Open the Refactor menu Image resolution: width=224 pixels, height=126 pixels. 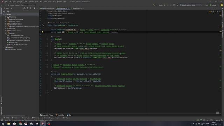click(31, 2)
